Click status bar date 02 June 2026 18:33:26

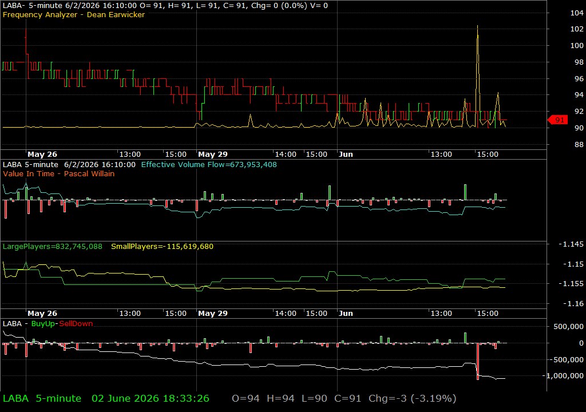[151, 398]
